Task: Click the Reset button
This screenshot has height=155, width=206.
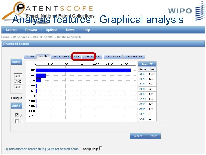Action: point(153,136)
